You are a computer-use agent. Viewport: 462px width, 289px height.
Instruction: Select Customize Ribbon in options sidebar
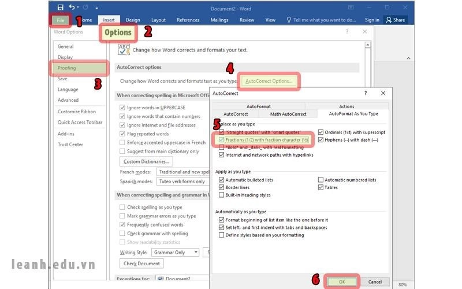[77, 112]
